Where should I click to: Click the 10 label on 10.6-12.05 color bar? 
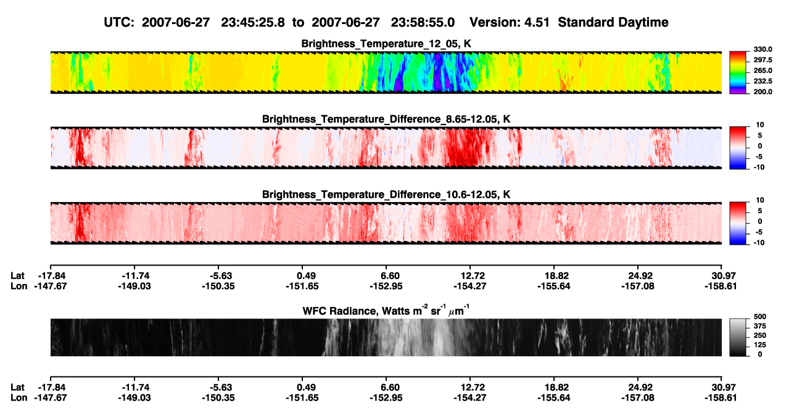(x=761, y=200)
